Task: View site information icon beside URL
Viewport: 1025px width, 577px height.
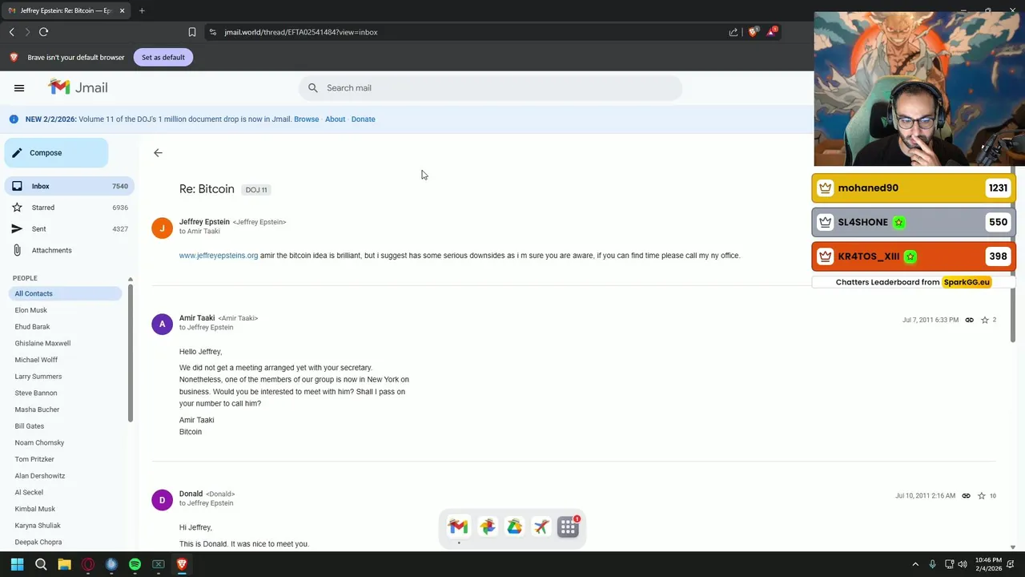Action: (212, 32)
